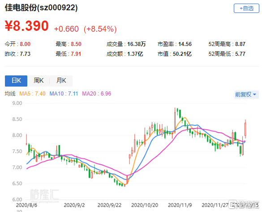Select the MA10 : 7.11 indicator label

(64, 94)
